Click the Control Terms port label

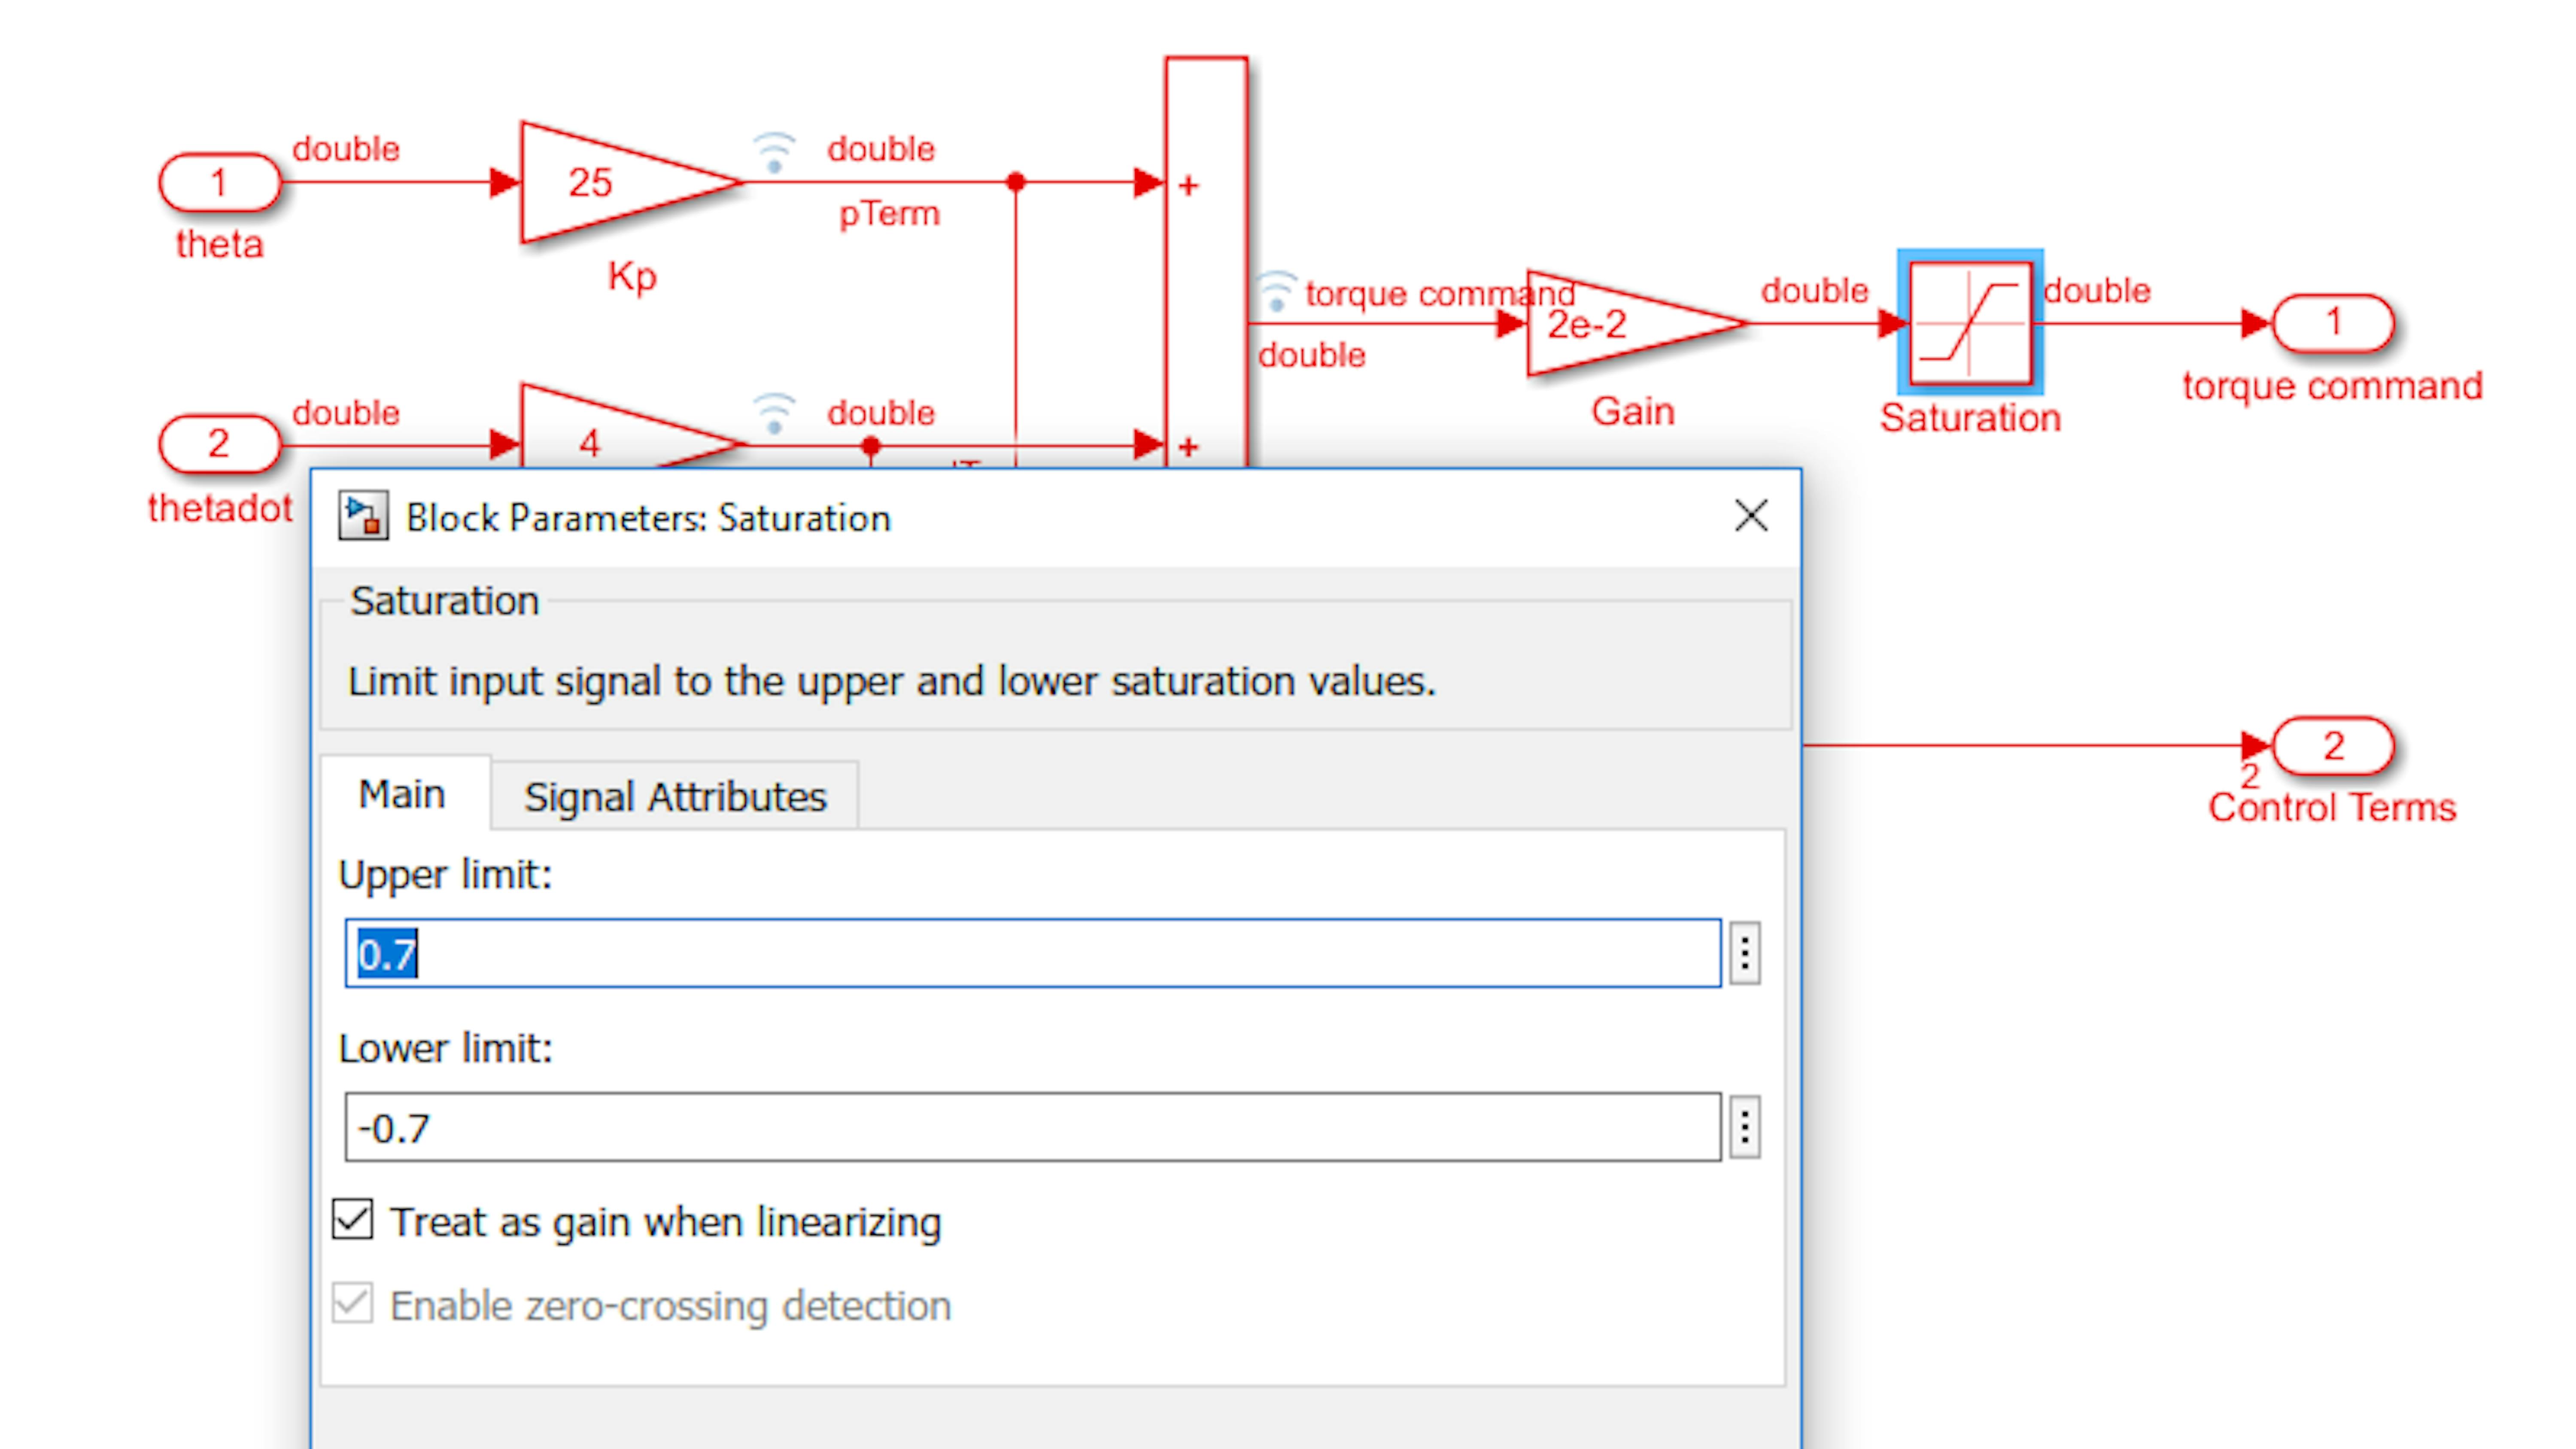click(2332, 807)
